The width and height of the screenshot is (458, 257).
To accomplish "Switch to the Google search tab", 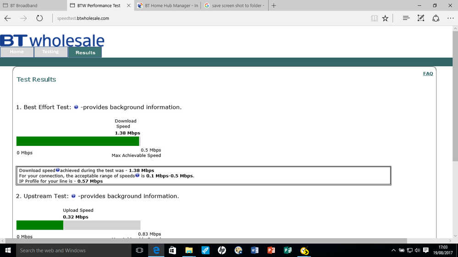I will pos(235,5).
